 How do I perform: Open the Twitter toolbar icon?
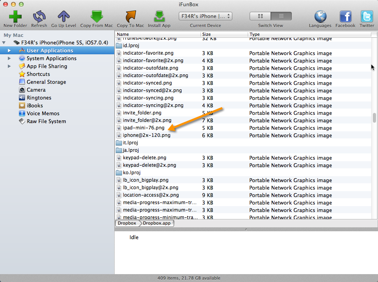click(x=367, y=17)
